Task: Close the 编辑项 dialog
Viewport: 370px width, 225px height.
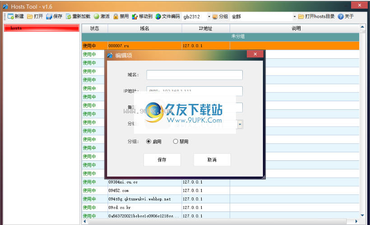Action: [255, 54]
